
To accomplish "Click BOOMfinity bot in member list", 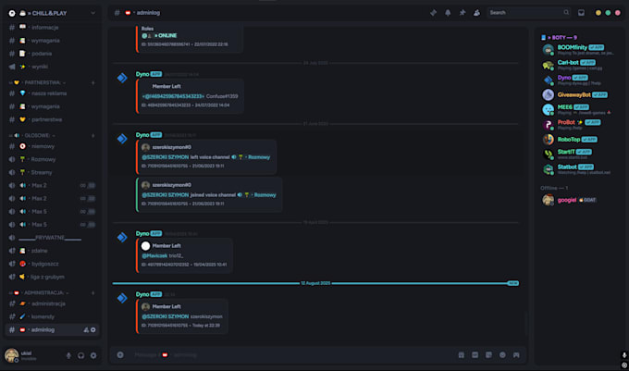I will [578, 50].
